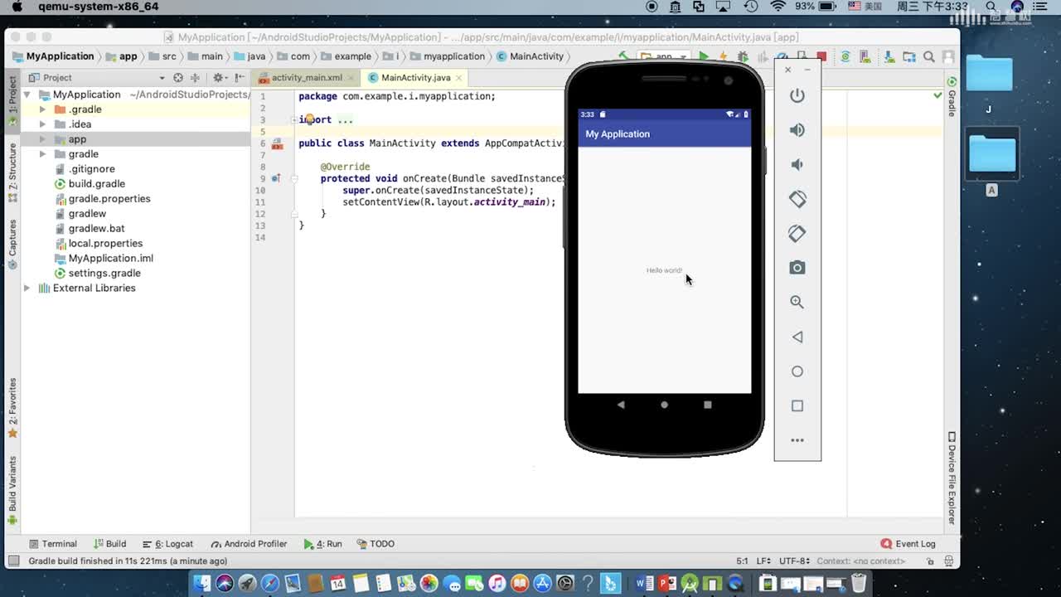Click the emulator Rotate right icon
The width and height of the screenshot is (1061, 597).
[x=797, y=233]
